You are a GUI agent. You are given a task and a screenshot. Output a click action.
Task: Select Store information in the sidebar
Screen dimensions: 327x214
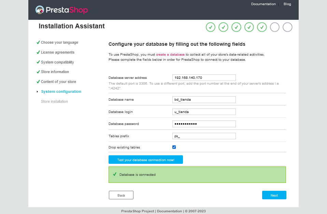click(55, 72)
